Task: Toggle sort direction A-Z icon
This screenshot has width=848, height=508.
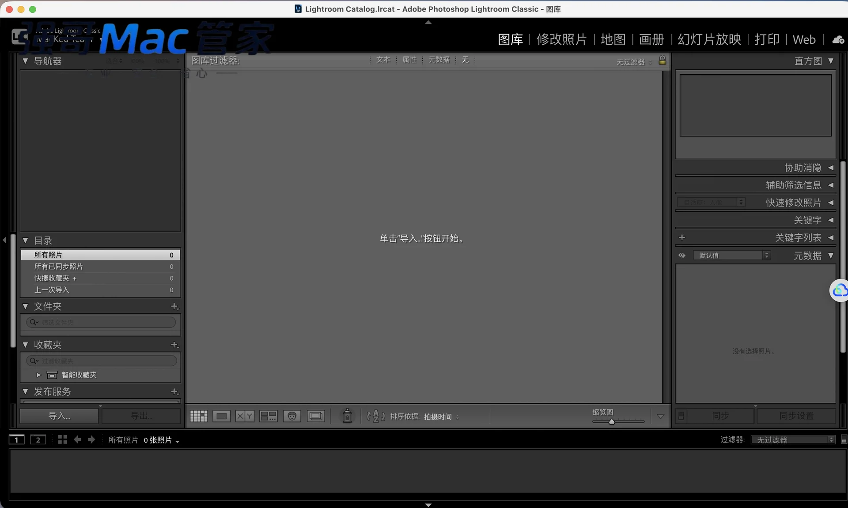Action: click(x=376, y=416)
